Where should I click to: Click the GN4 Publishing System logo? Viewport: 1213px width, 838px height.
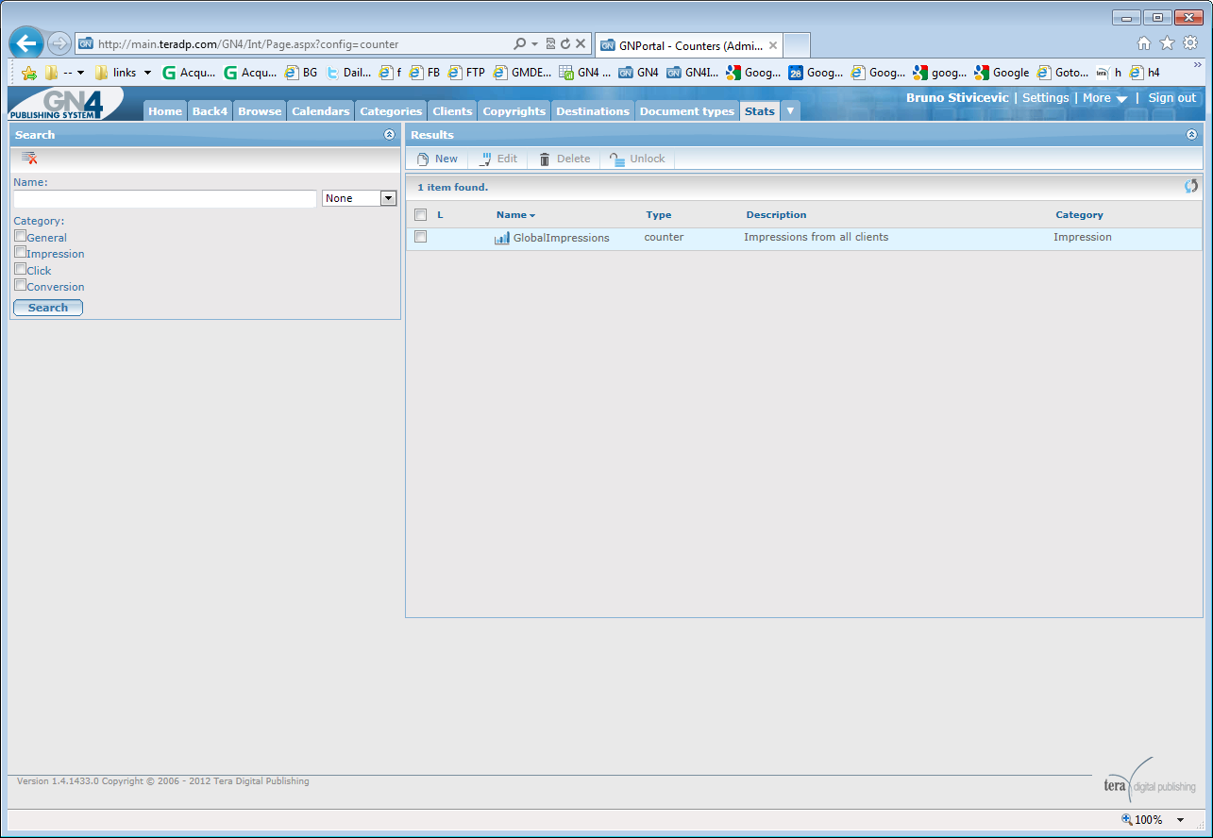tap(65, 104)
